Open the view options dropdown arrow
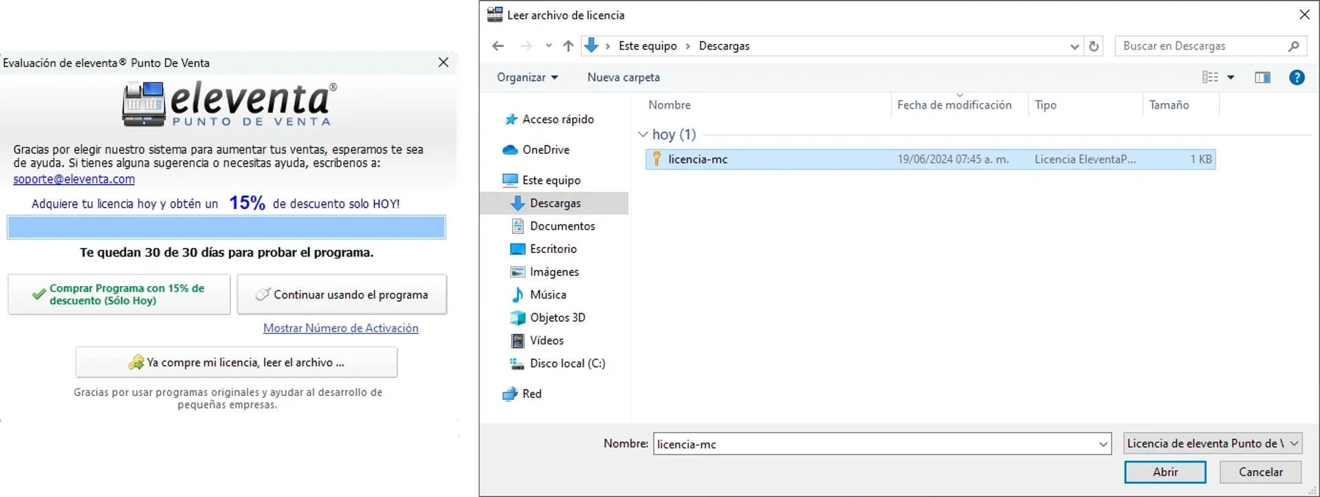This screenshot has width=1320, height=497. [x=1231, y=78]
